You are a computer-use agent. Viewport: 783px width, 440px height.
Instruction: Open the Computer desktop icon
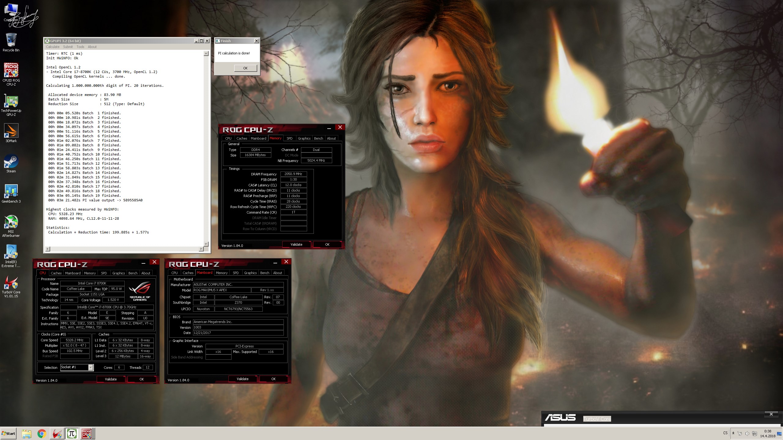pyautogui.click(x=11, y=13)
